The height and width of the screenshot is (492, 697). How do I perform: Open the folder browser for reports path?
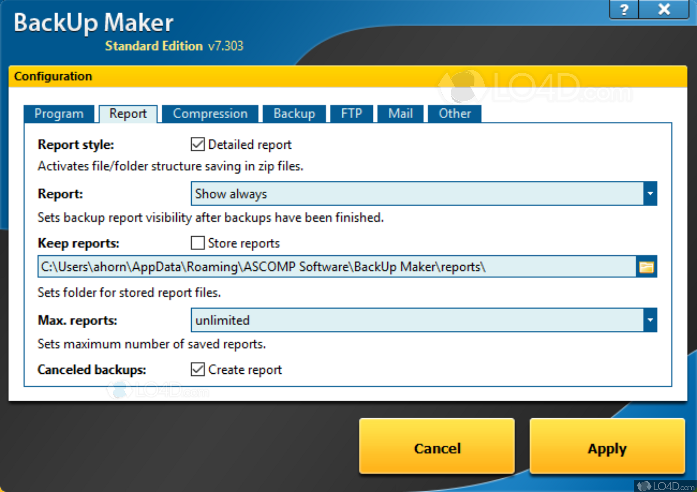click(646, 267)
